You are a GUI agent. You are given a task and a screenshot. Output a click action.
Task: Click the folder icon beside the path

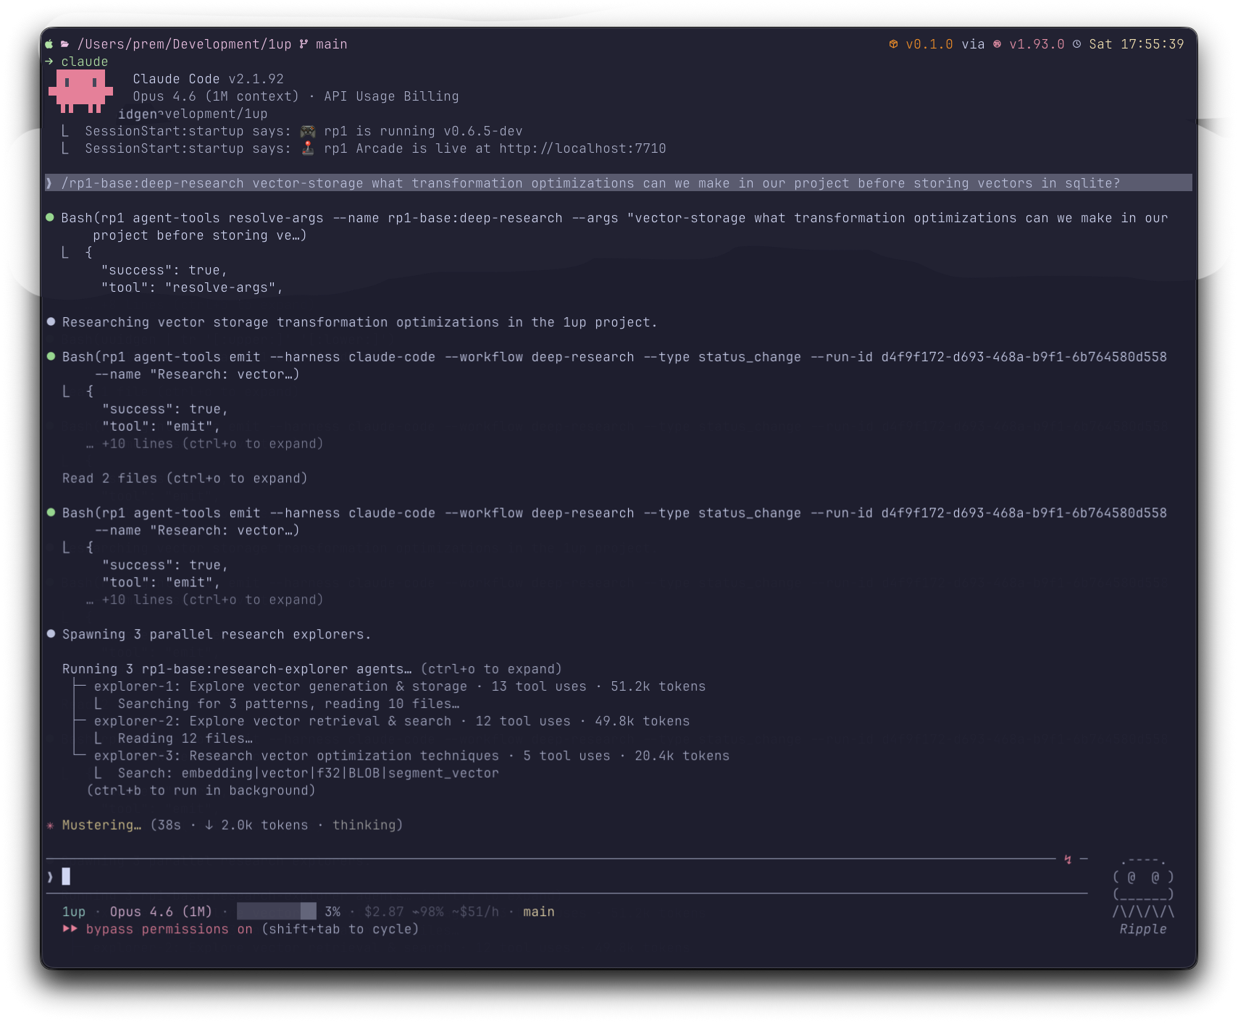(64, 44)
